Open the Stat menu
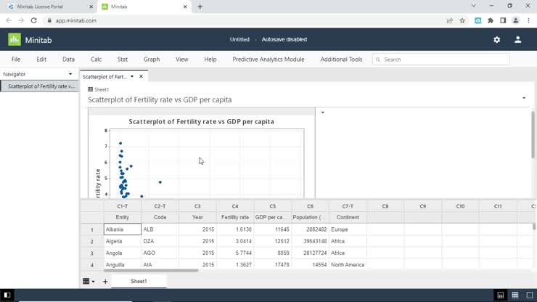Screen dimensions: 537x302 [x=123, y=60]
